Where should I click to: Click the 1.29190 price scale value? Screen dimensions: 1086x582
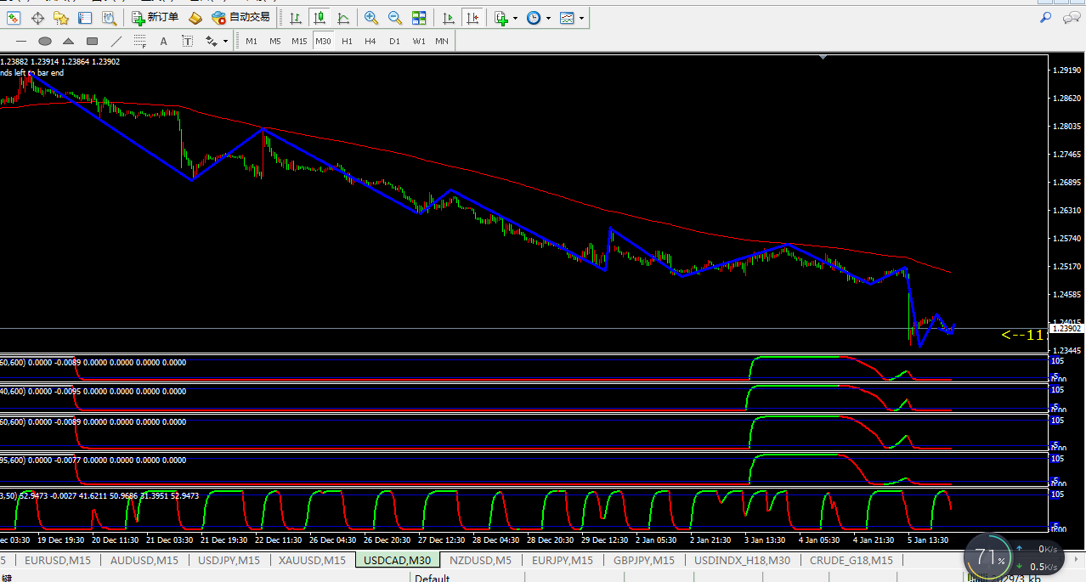point(1066,71)
